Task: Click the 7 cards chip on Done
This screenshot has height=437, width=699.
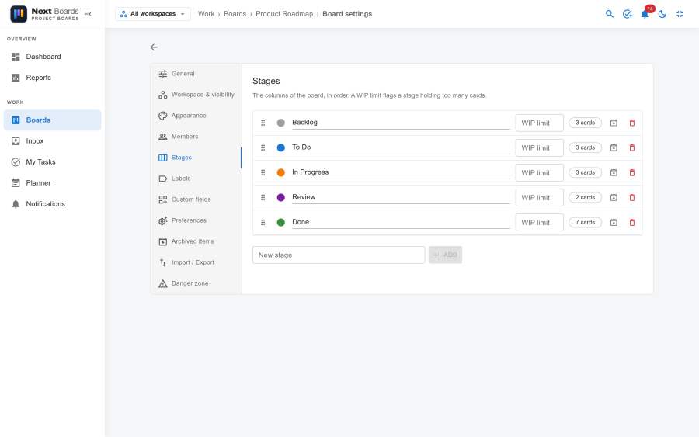Action: [x=586, y=222]
